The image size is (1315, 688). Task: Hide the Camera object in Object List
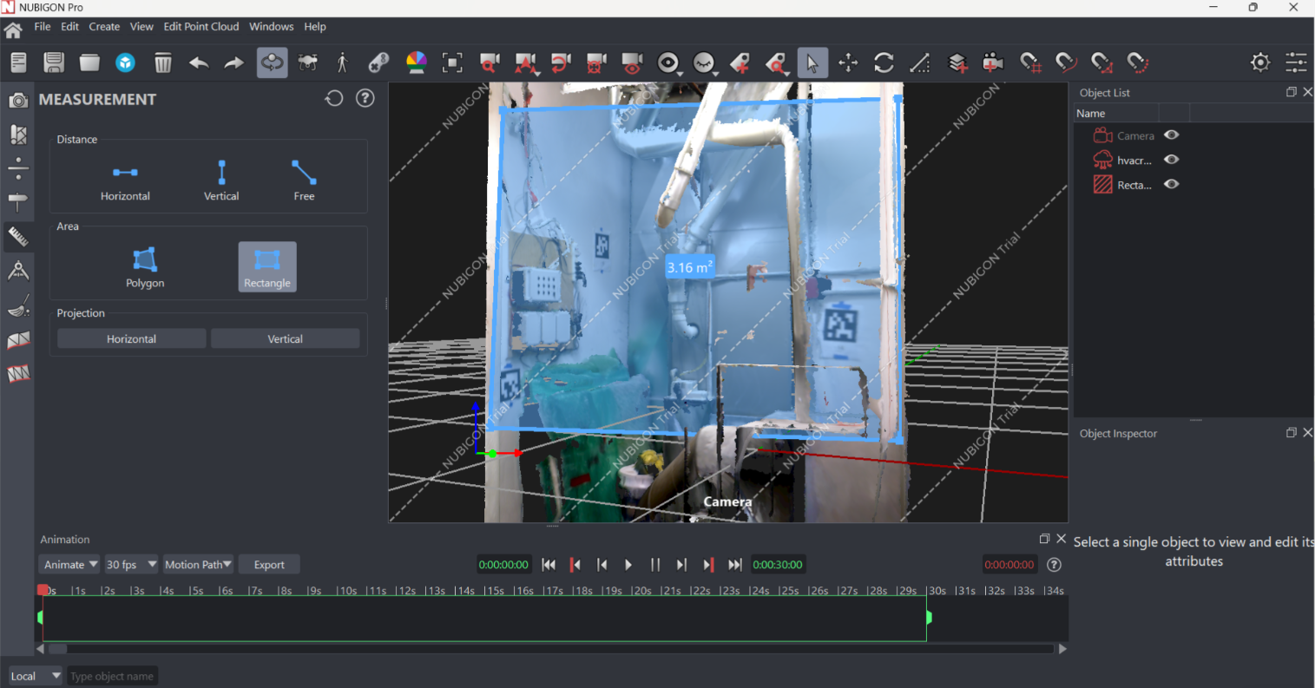pos(1171,135)
